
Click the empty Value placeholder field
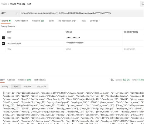[x=93, y=49]
